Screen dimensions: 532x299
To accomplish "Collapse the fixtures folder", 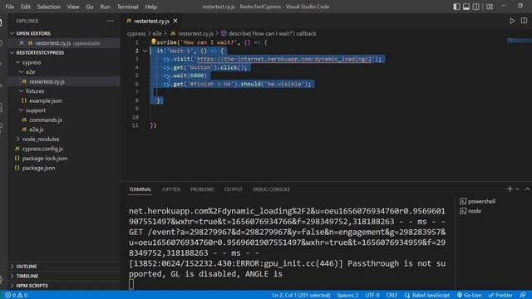I will pyautogui.click(x=35, y=91).
